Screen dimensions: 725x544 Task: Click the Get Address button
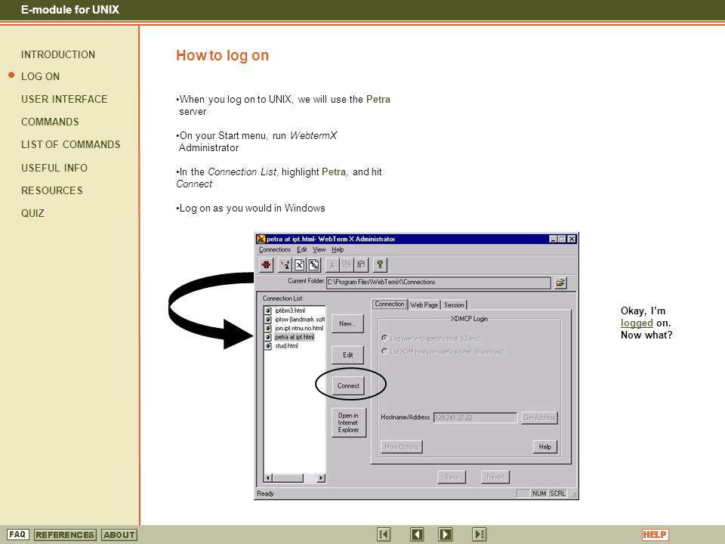(x=539, y=418)
